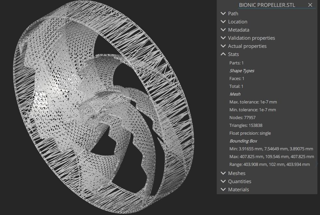Select the bounding box 'Range:' values row
The height and width of the screenshot is (215, 320).
pyautogui.click(x=269, y=164)
